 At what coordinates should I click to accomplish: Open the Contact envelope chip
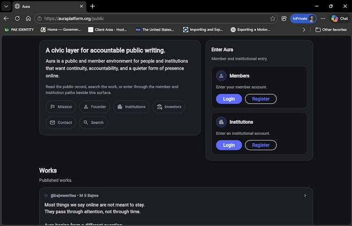point(61,122)
